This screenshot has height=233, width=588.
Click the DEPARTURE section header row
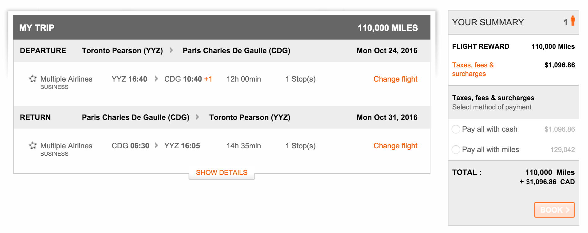[222, 51]
